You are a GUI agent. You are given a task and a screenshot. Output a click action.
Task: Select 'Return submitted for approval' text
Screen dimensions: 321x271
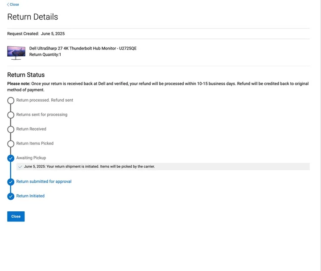pyautogui.click(x=44, y=181)
